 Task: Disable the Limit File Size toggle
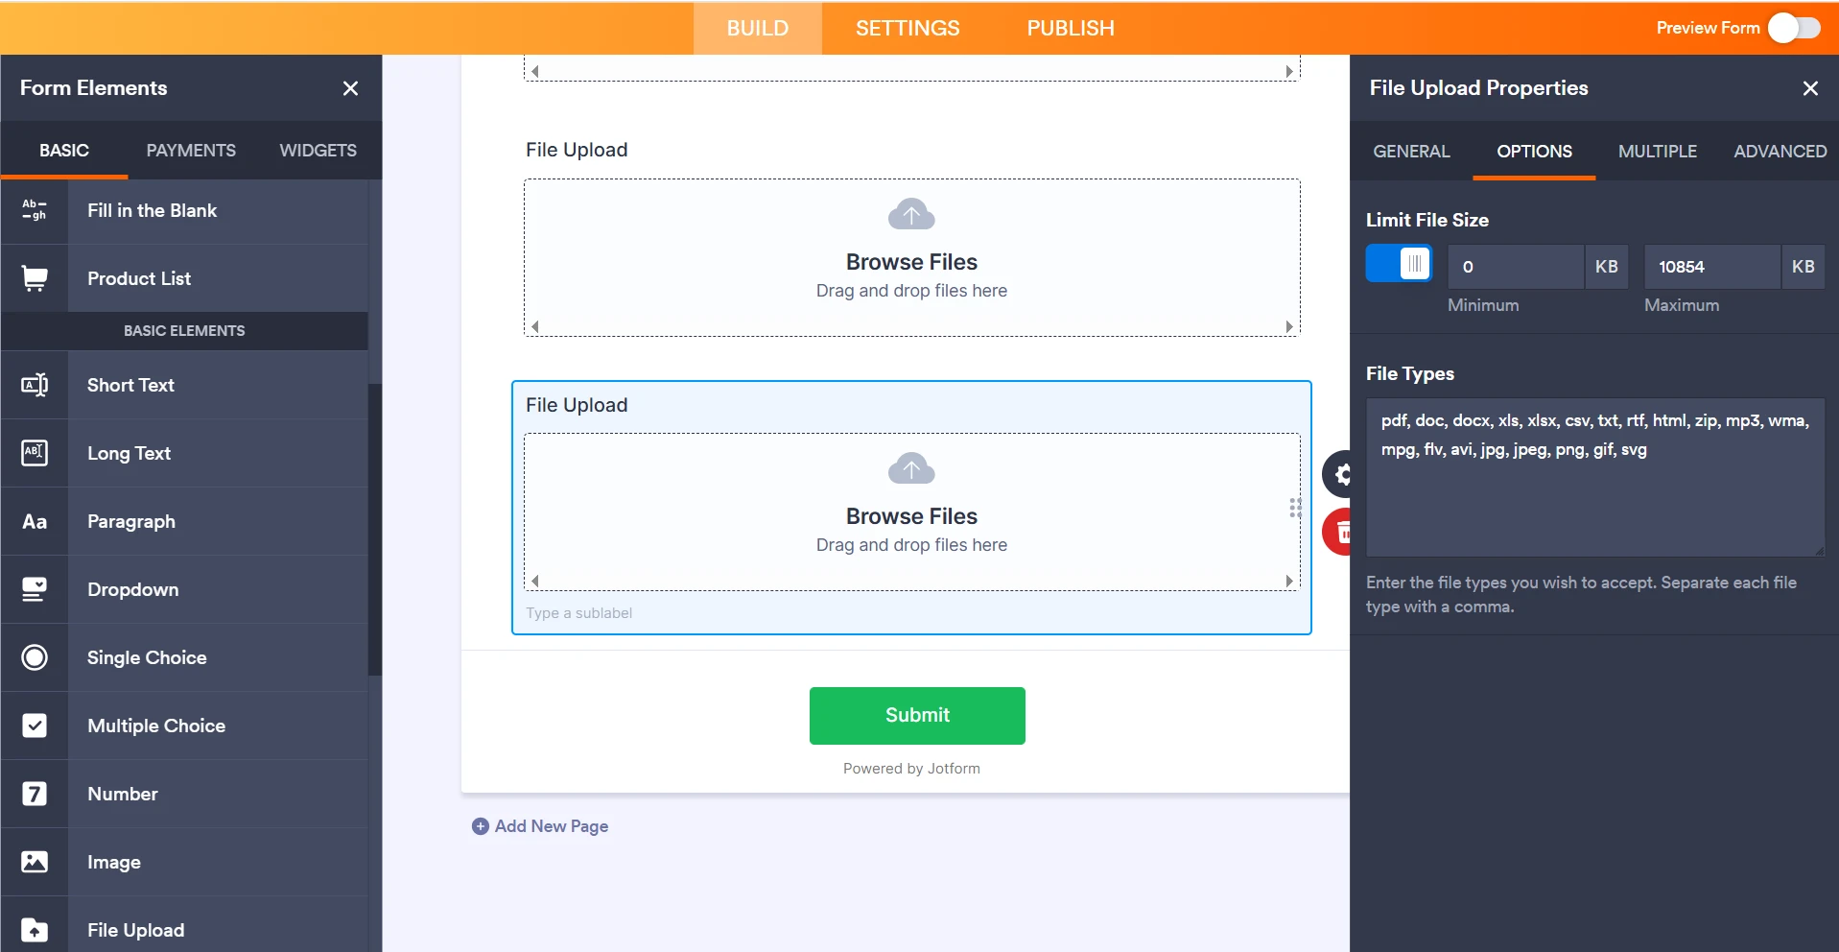(1399, 263)
